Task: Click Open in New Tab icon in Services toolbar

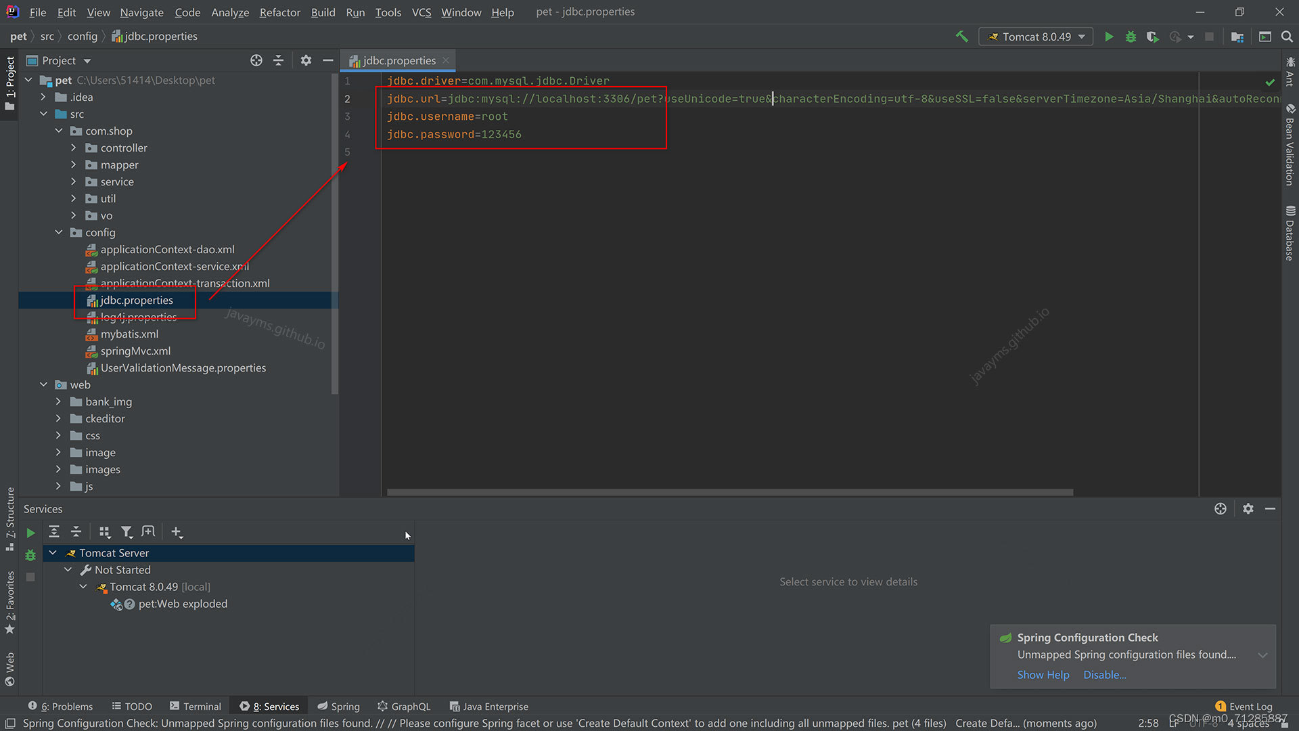Action: coord(148,532)
